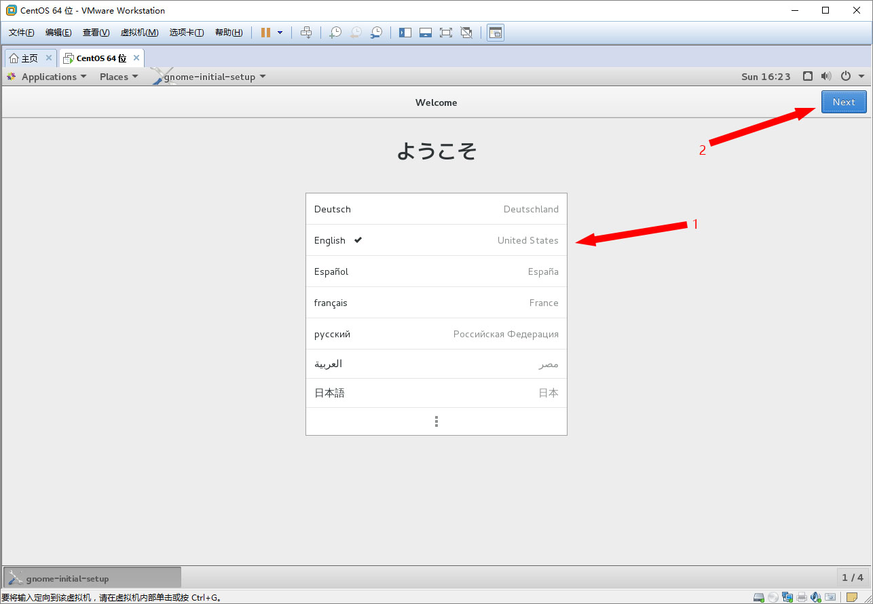This screenshot has width=873, height=604.
Task: Open the power options dropdown beside pause
Action: coord(280,33)
